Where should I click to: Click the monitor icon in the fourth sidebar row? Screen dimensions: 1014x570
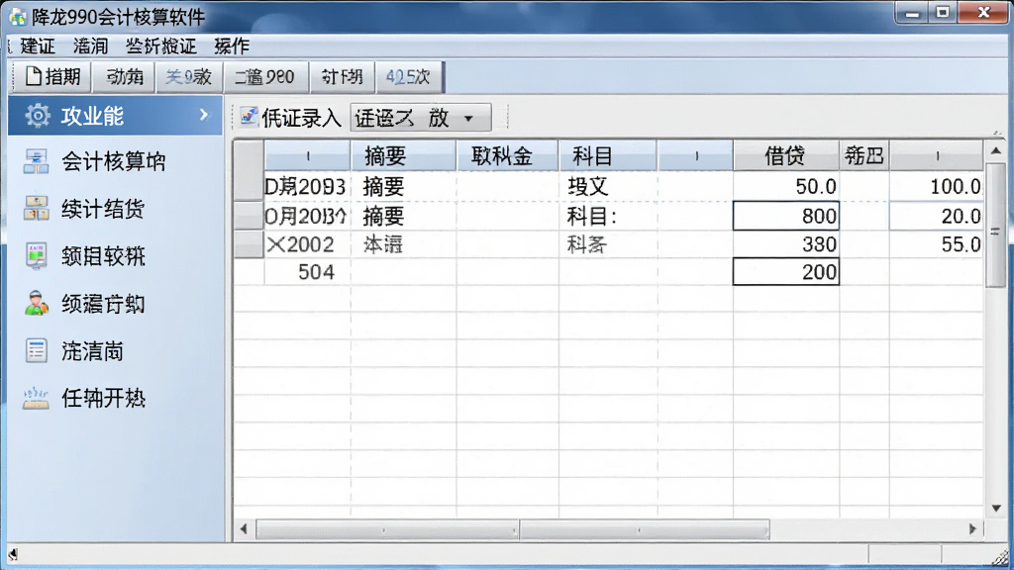36,256
